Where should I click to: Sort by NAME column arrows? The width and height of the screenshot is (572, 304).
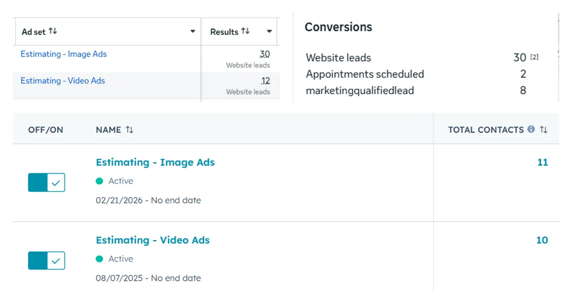tap(130, 130)
